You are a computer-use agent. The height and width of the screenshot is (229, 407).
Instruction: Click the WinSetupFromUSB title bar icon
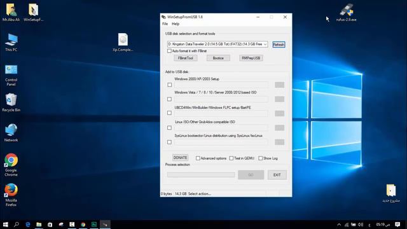coord(163,17)
